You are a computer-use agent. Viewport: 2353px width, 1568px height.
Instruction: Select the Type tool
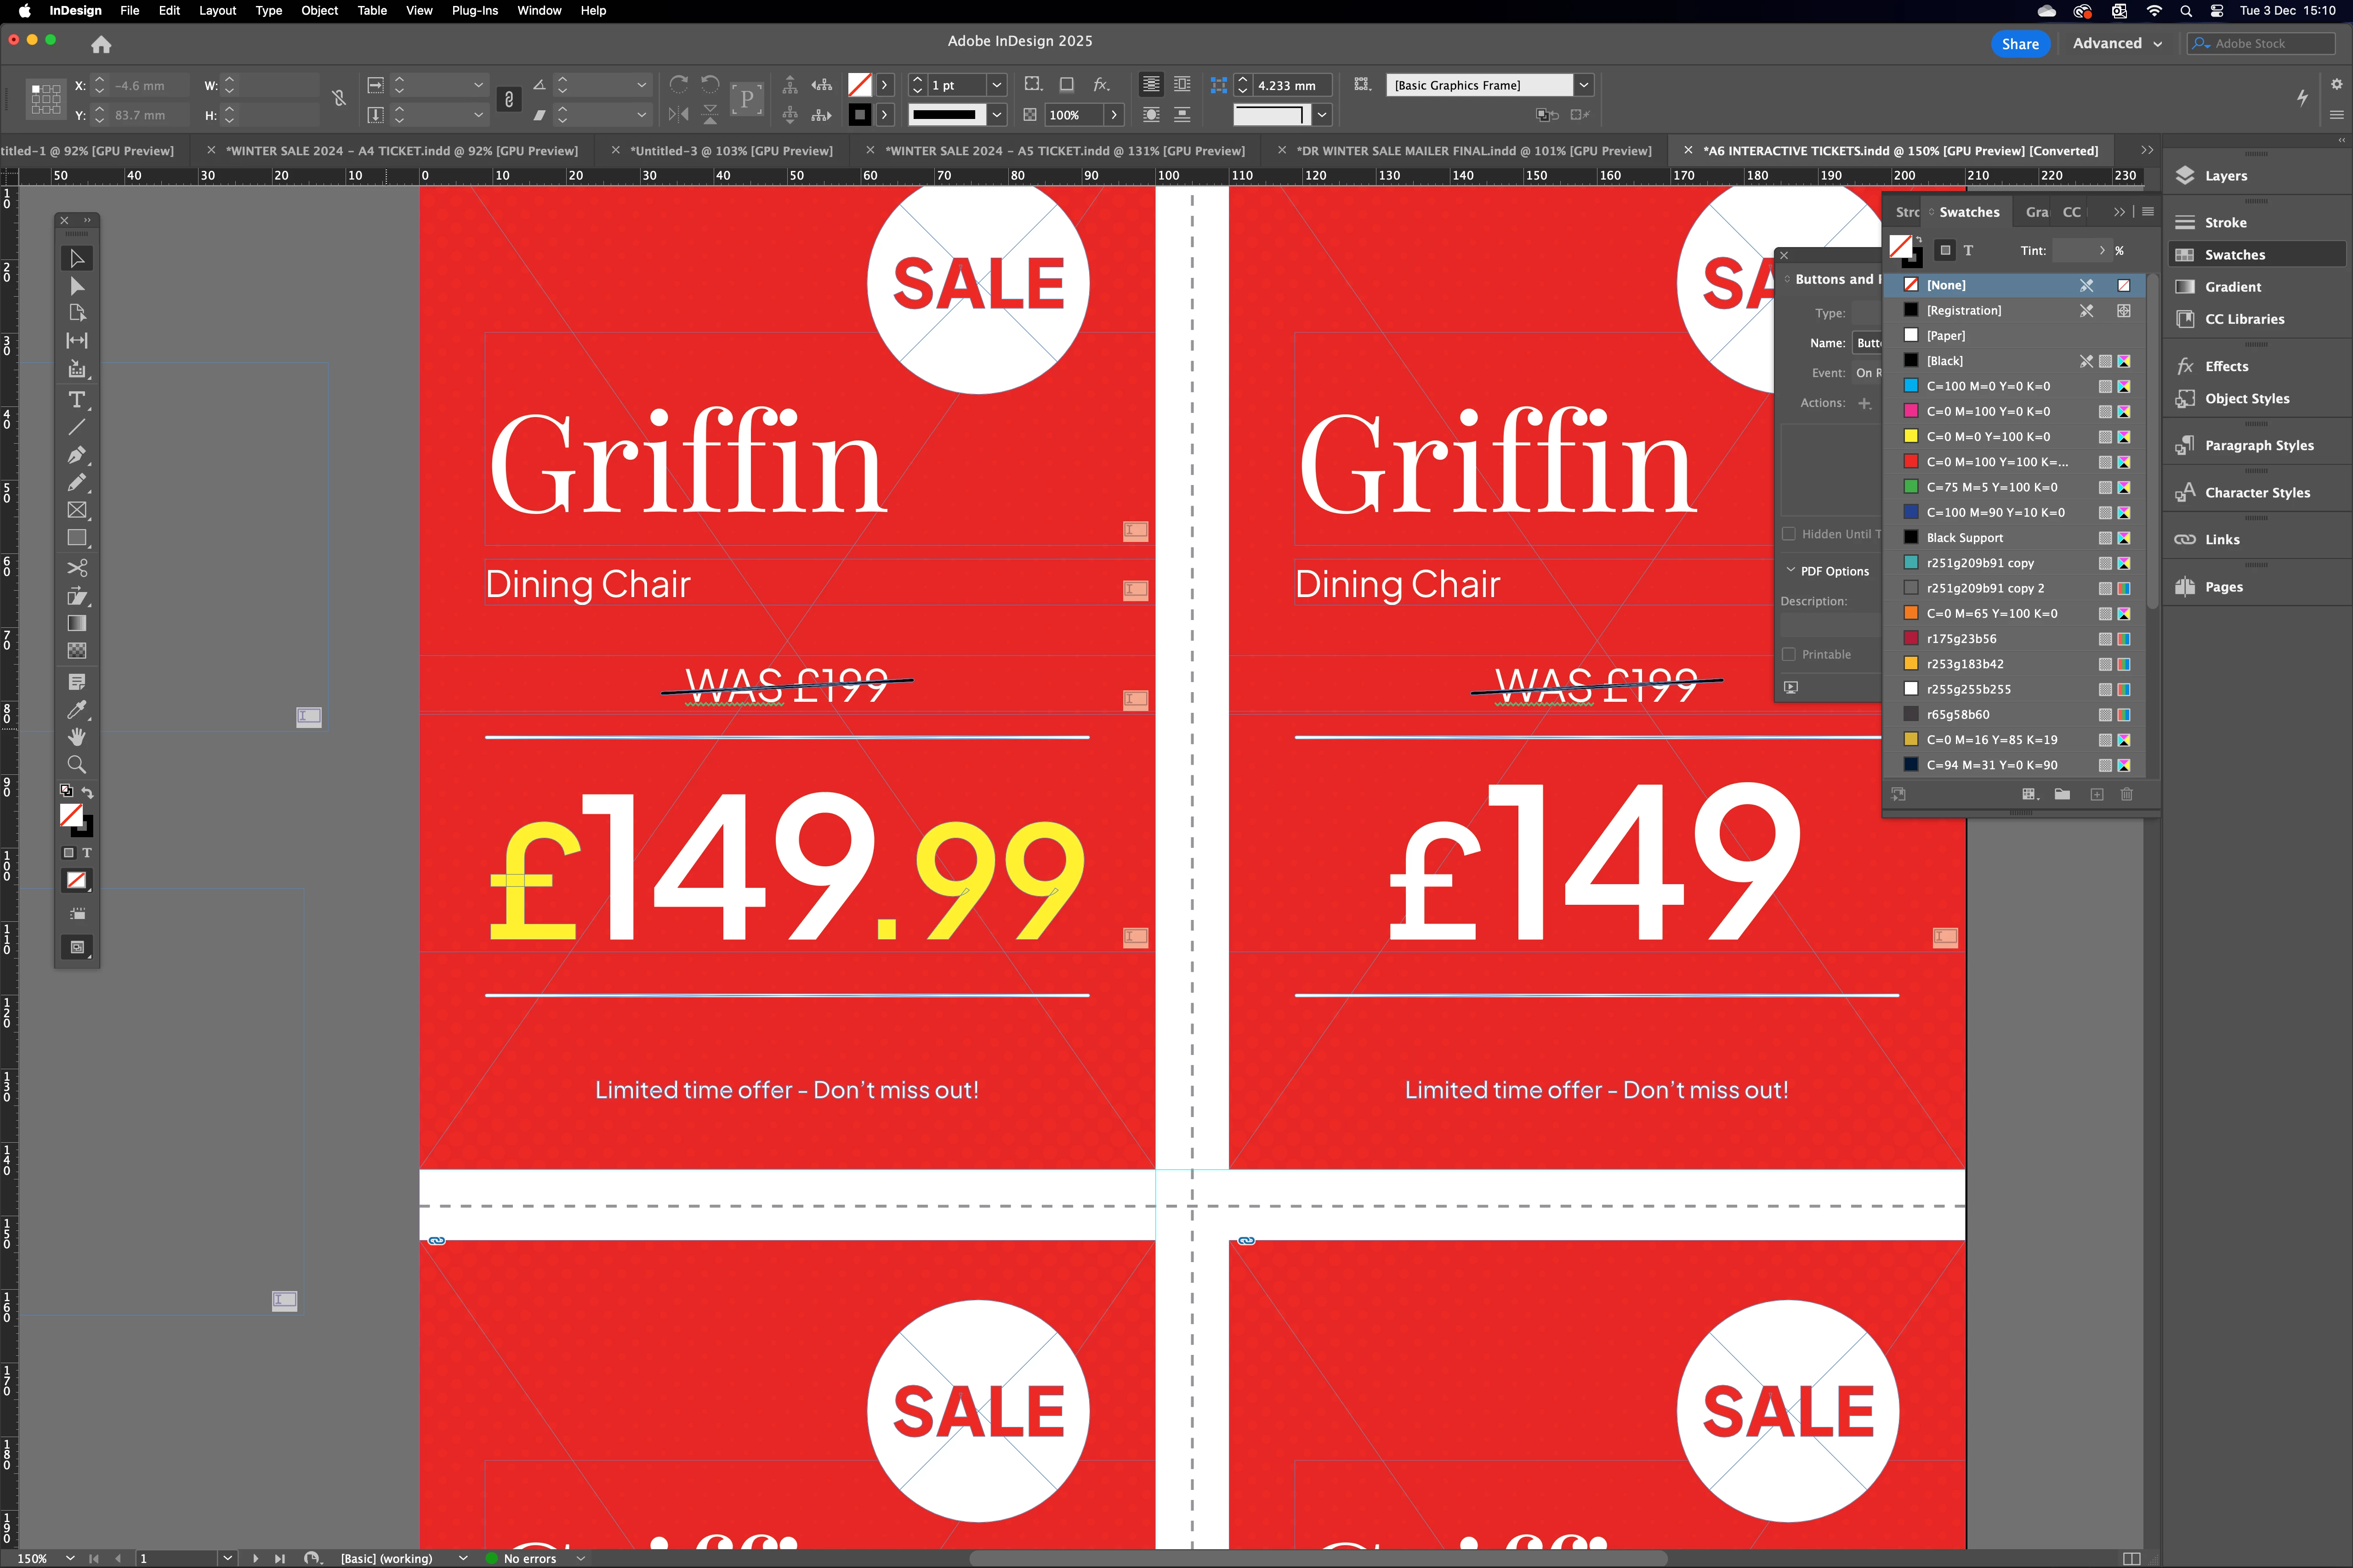pyautogui.click(x=77, y=400)
